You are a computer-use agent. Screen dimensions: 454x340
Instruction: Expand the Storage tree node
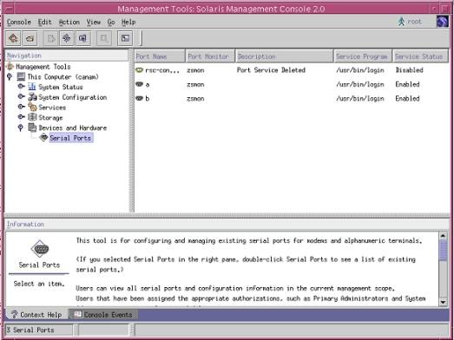click(x=21, y=116)
